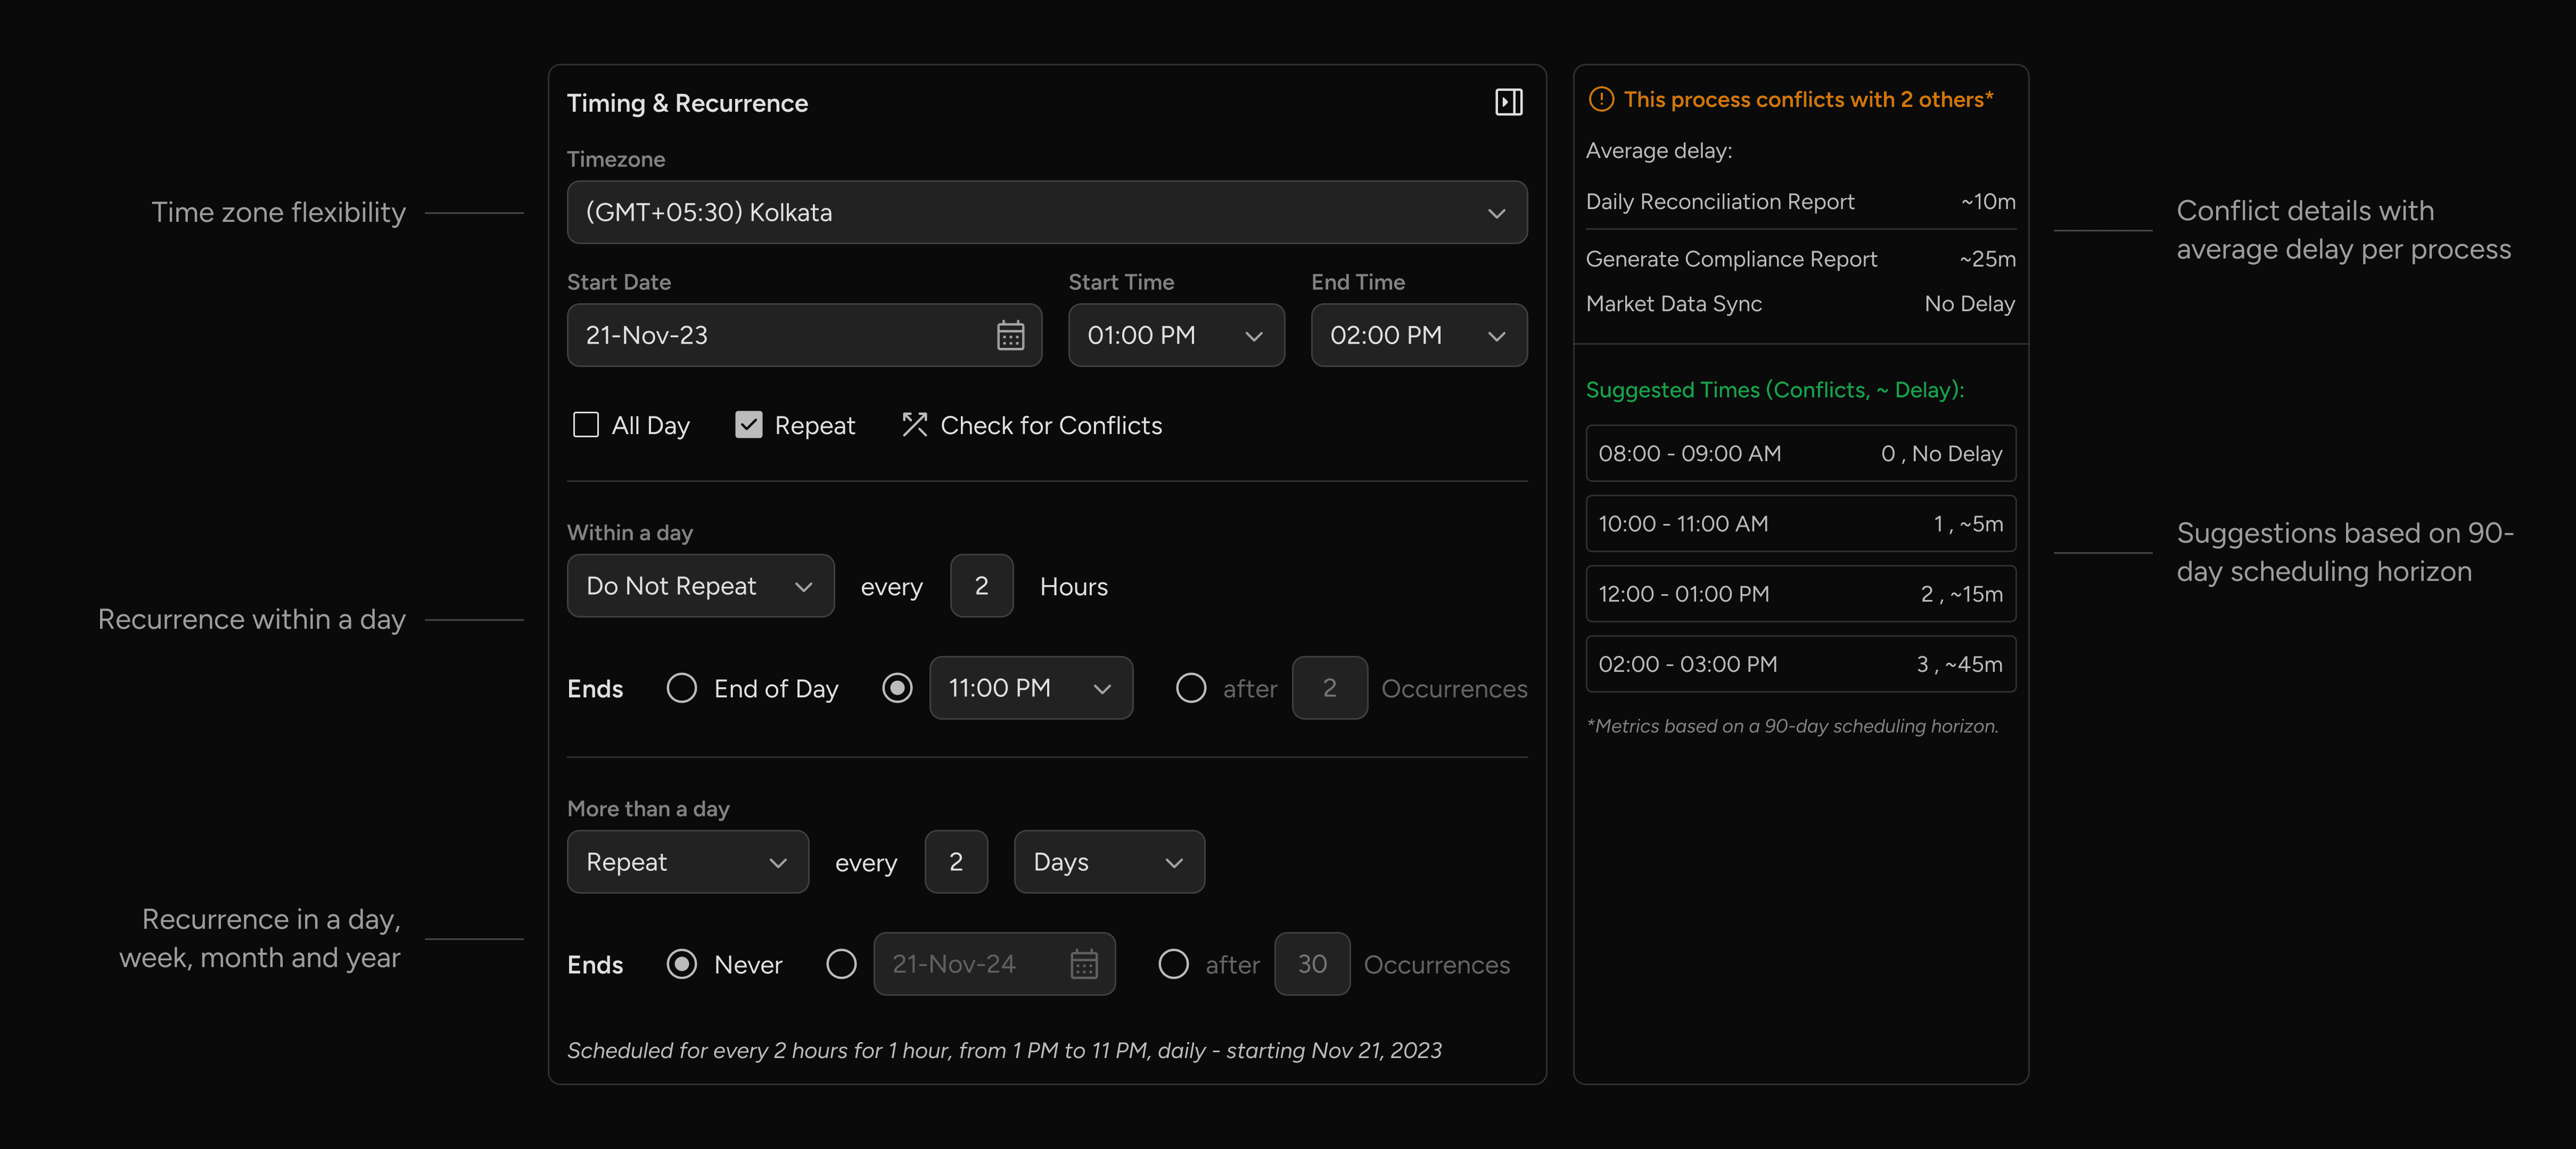This screenshot has height=1149, width=2576.
Task: Open the end date calendar for 21-Nov-24
Action: tap(1084, 963)
